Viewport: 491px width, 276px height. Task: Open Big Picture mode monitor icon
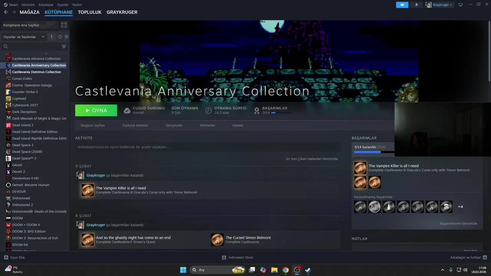tap(461, 5)
